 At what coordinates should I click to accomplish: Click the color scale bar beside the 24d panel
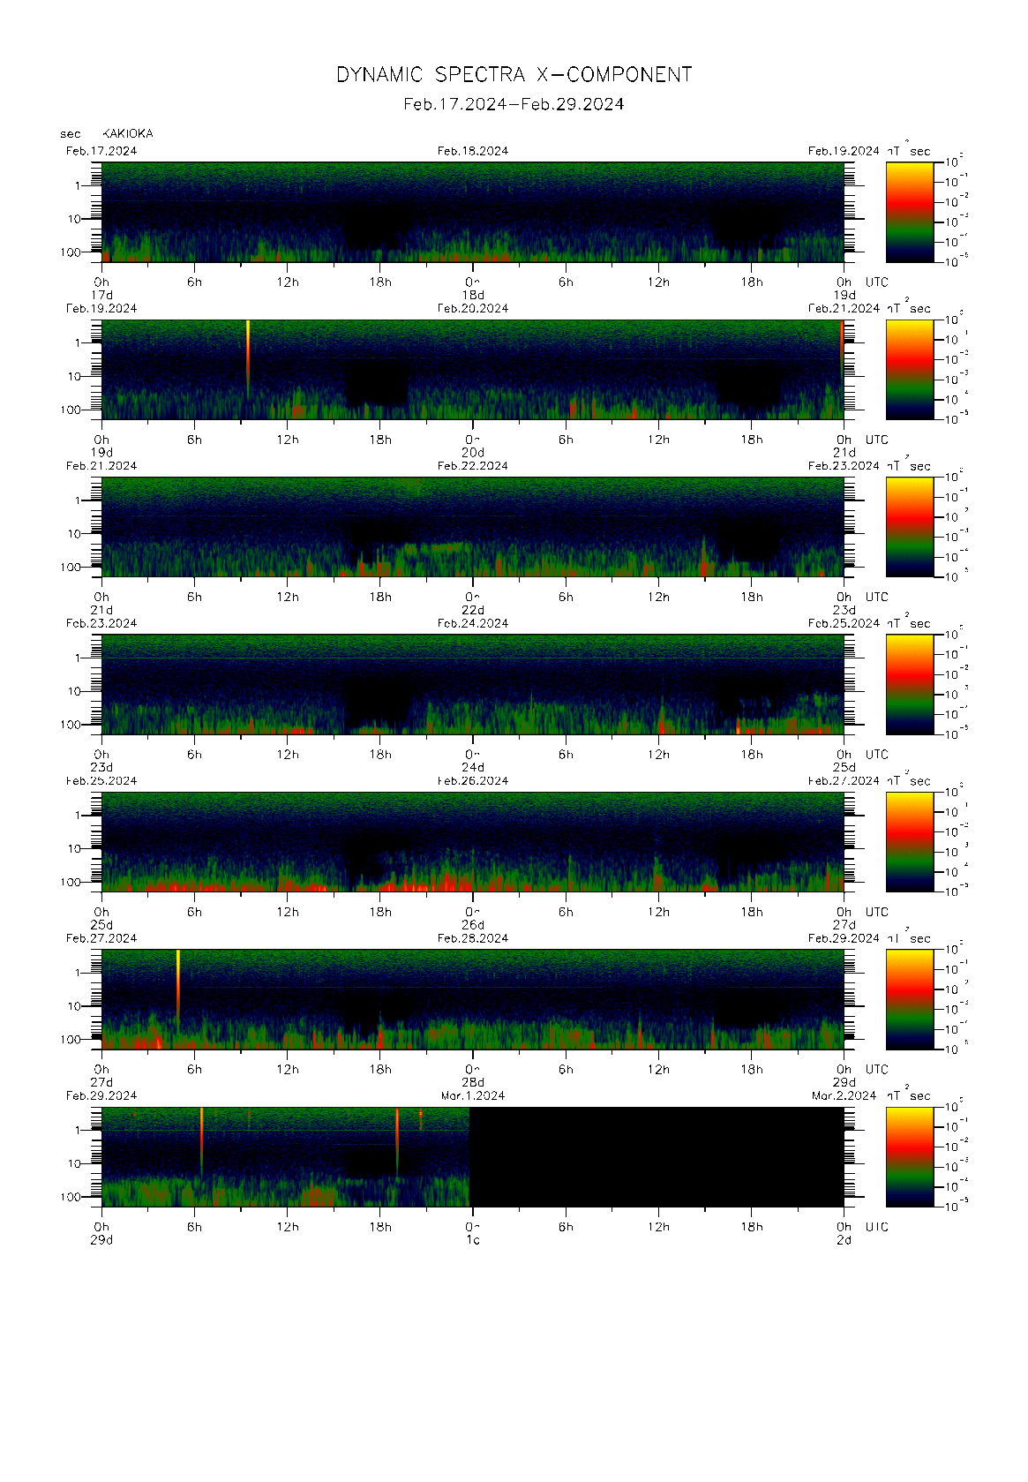(910, 685)
